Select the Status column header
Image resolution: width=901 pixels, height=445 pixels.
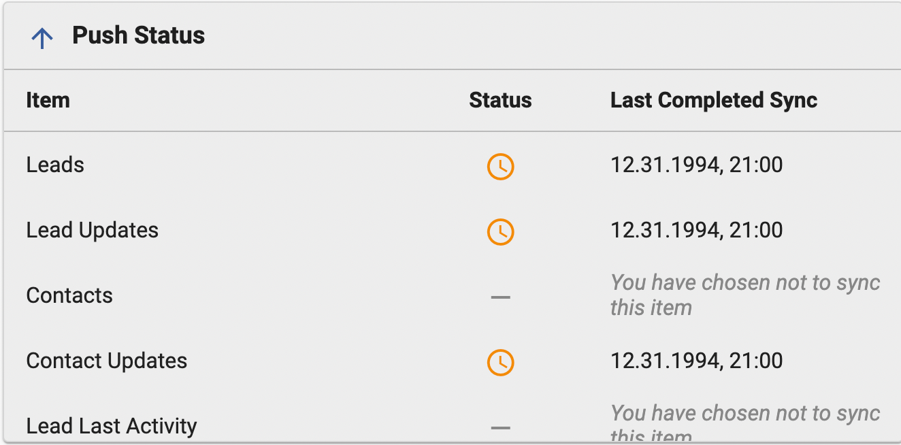[500, 100]
